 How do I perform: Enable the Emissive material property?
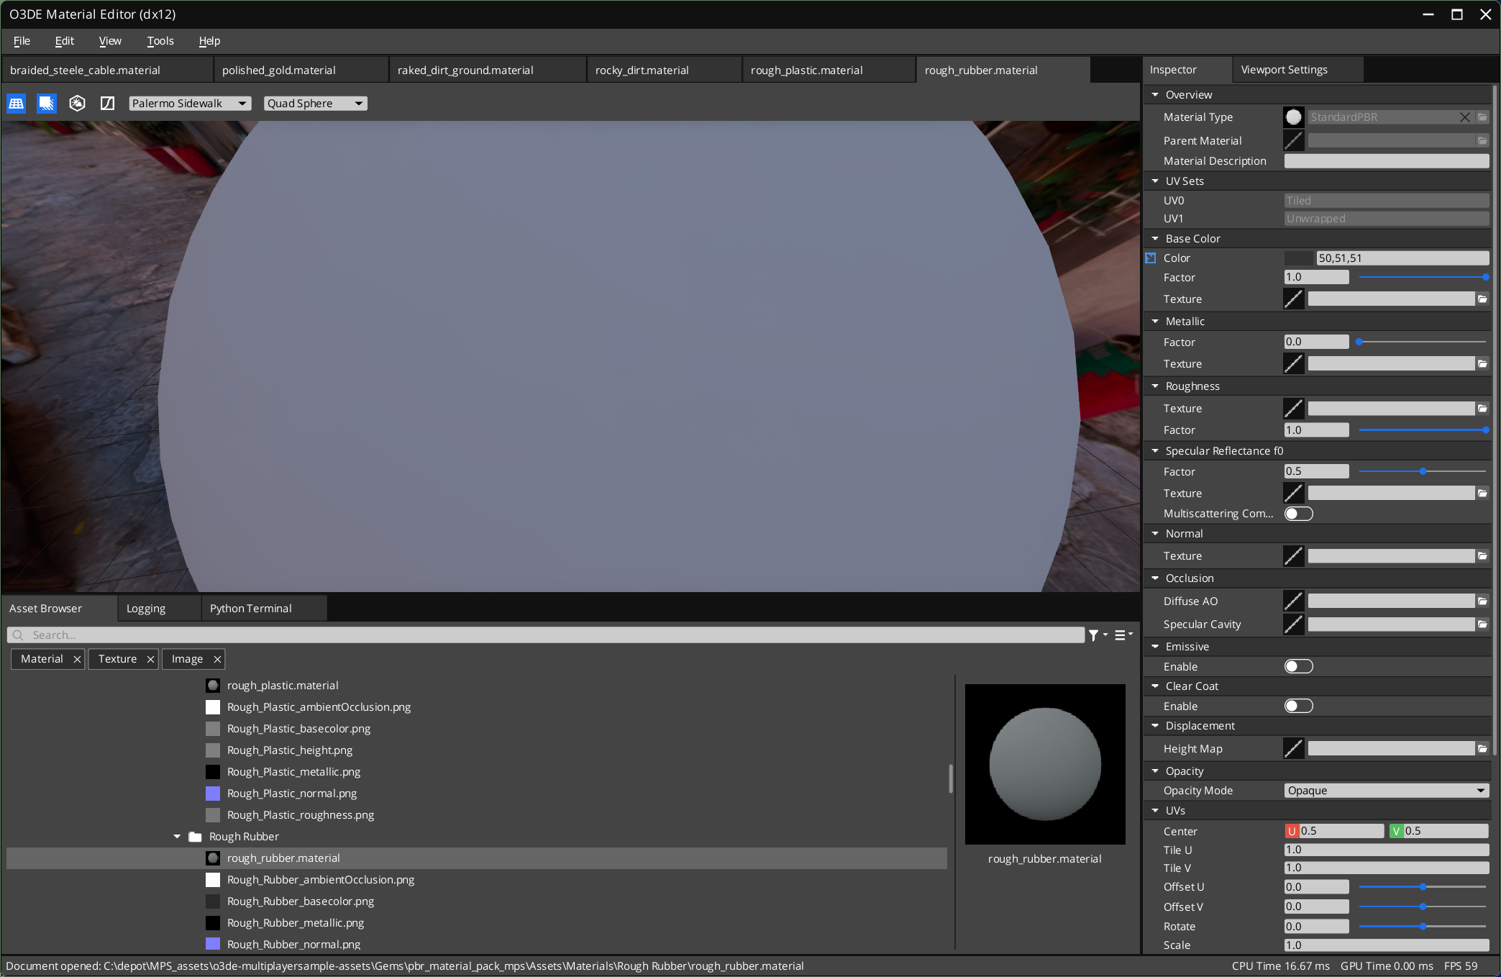(1298, 666)
